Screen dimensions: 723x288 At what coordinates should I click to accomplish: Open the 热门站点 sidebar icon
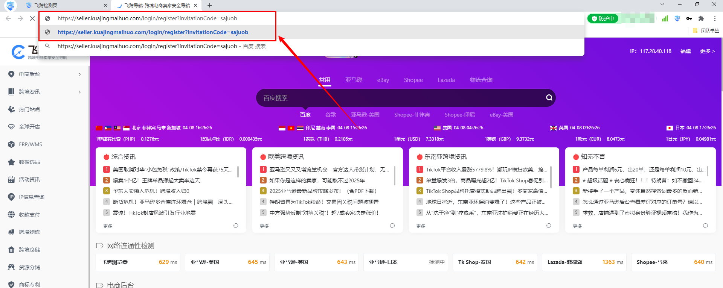(11, 109)
